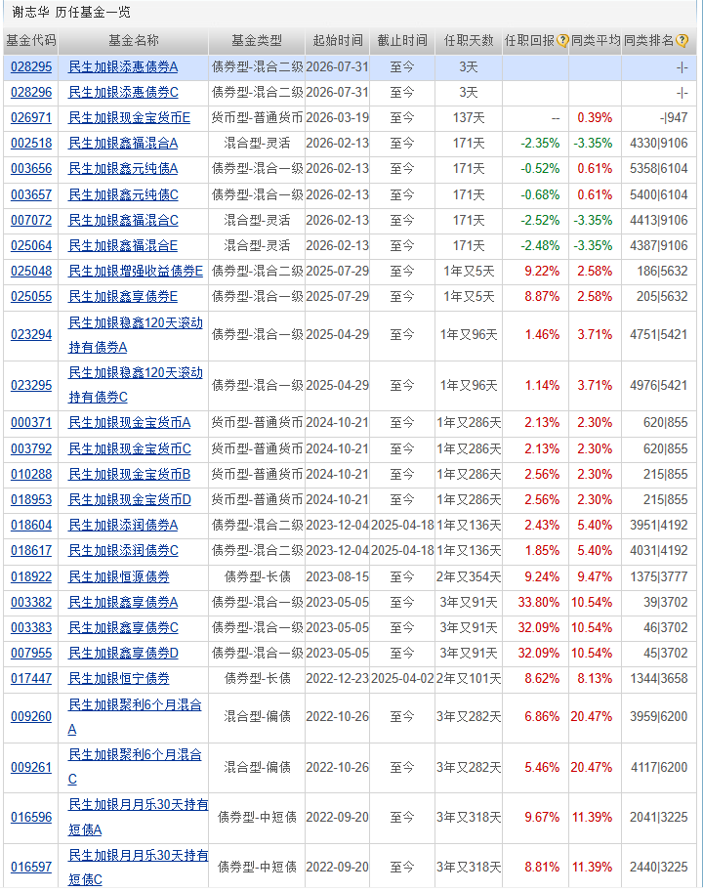Open fund code link 003656
This screenshot has height=892, width=703.
click(x=31, y=169)
